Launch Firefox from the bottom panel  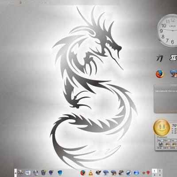tap(83, 173)
